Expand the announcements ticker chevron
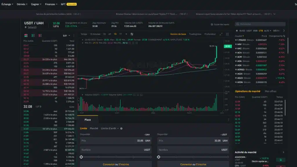Viewport: 297px width, 167px height. click(274, 14)
